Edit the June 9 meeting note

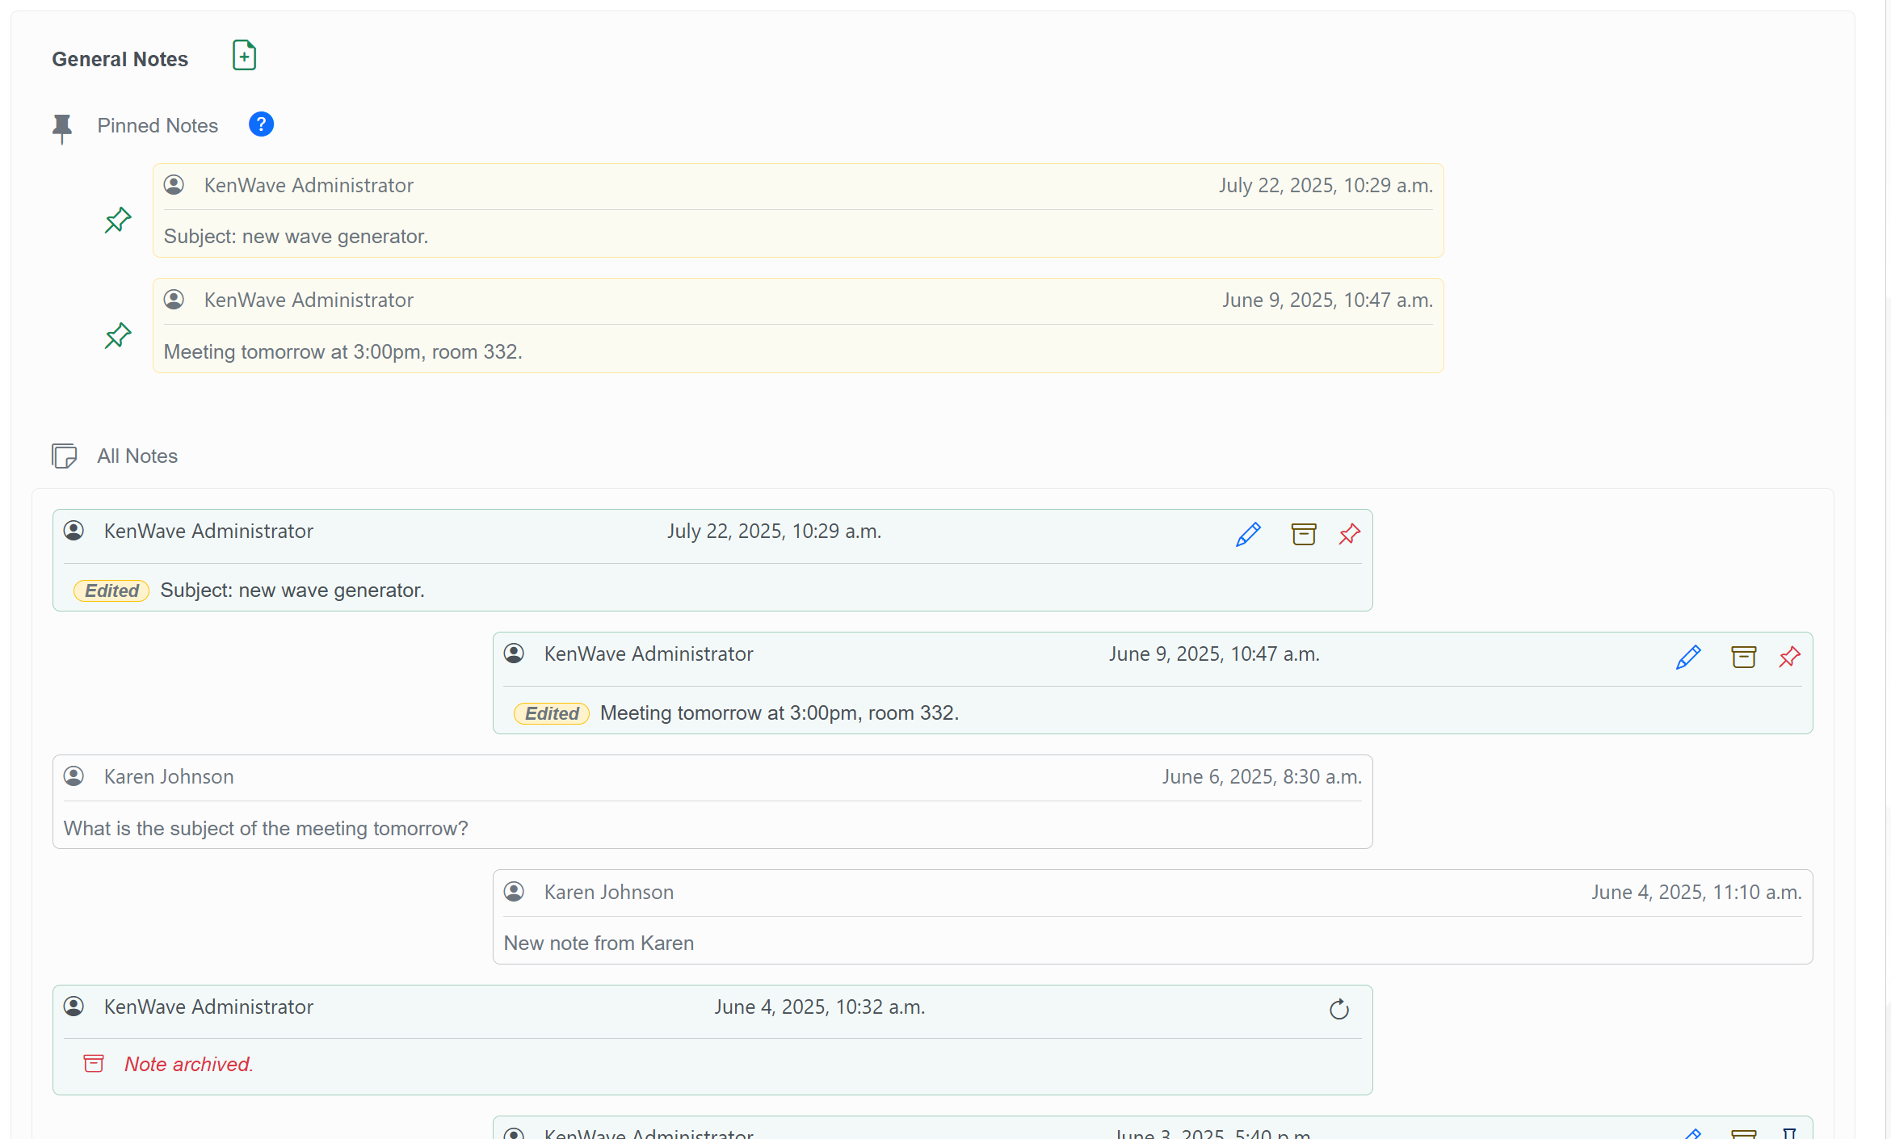[1688, 657]
